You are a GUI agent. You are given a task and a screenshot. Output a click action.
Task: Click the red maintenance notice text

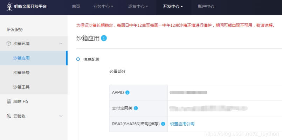(176, 25)
